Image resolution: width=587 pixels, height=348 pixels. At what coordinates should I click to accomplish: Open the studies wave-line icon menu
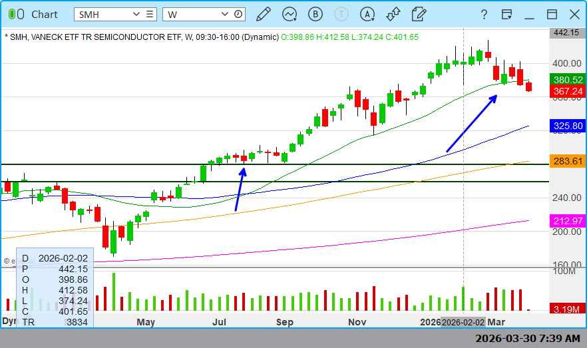(290, 14)
